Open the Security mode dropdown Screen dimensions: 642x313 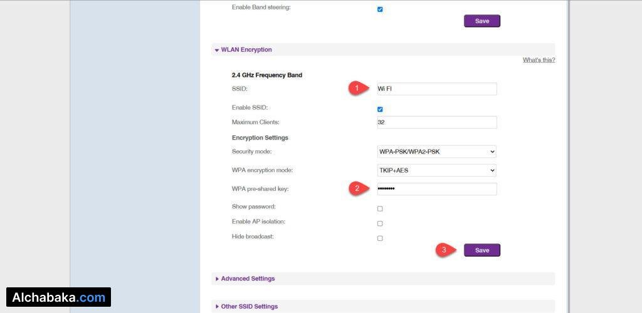(x=437, y=151)
